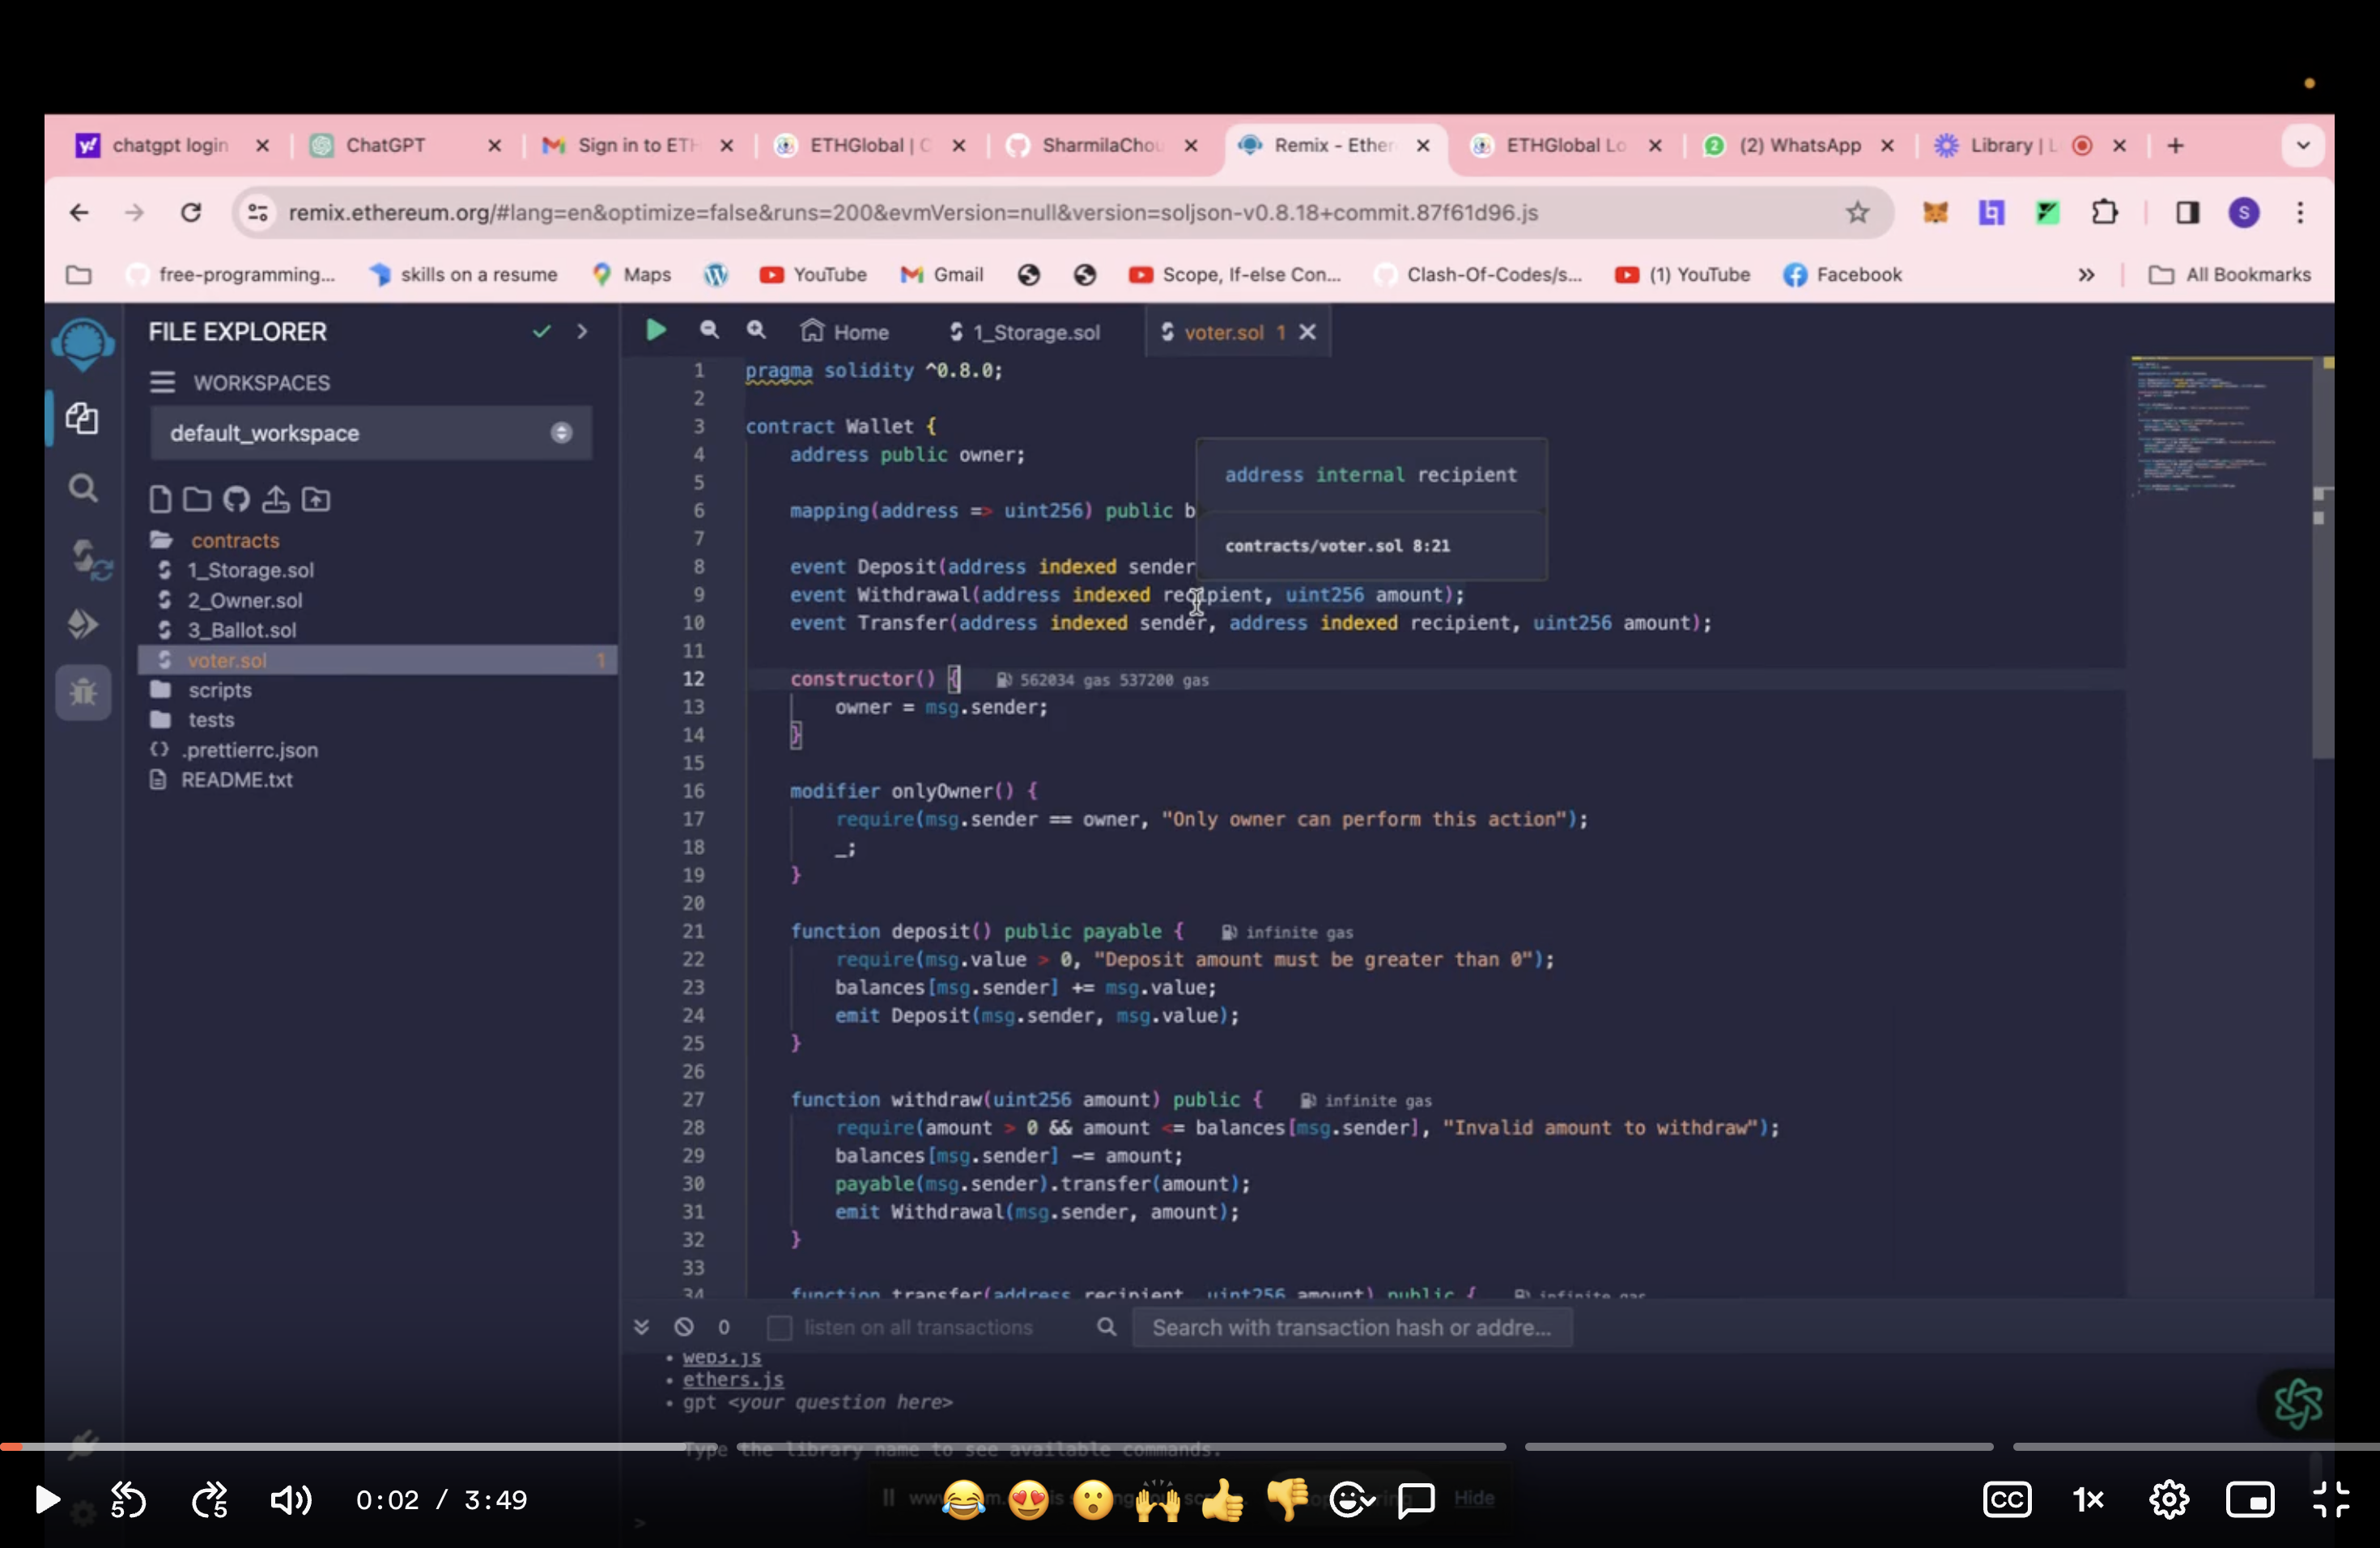2380x1548 pixels.
Task: Open README.txt file
Action: pyautogui.click(x=236, y=779)
